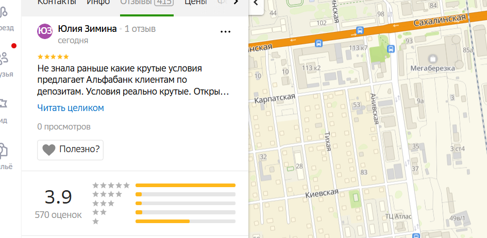Click the 1 отзыв count next to author
The image size is (487, 238).
tap(140, 29)
